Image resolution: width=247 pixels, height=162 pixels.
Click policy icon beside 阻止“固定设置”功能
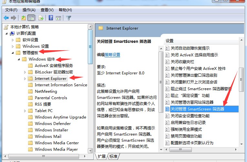click(x=167, y=96)
